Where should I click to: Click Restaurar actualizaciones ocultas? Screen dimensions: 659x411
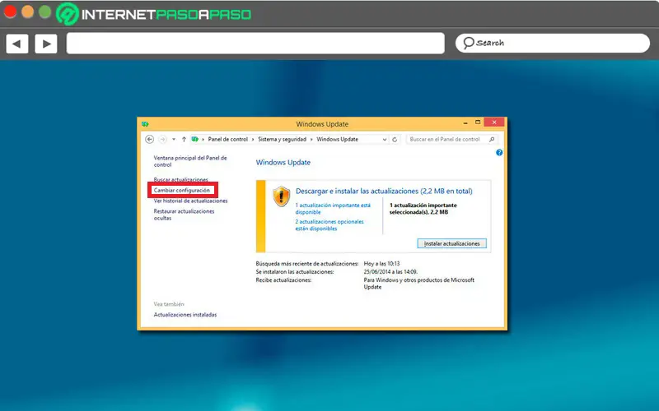184,215
